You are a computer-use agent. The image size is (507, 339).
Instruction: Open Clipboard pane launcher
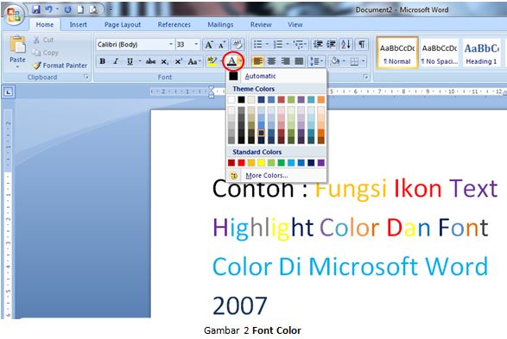click(x=86, y=77)
